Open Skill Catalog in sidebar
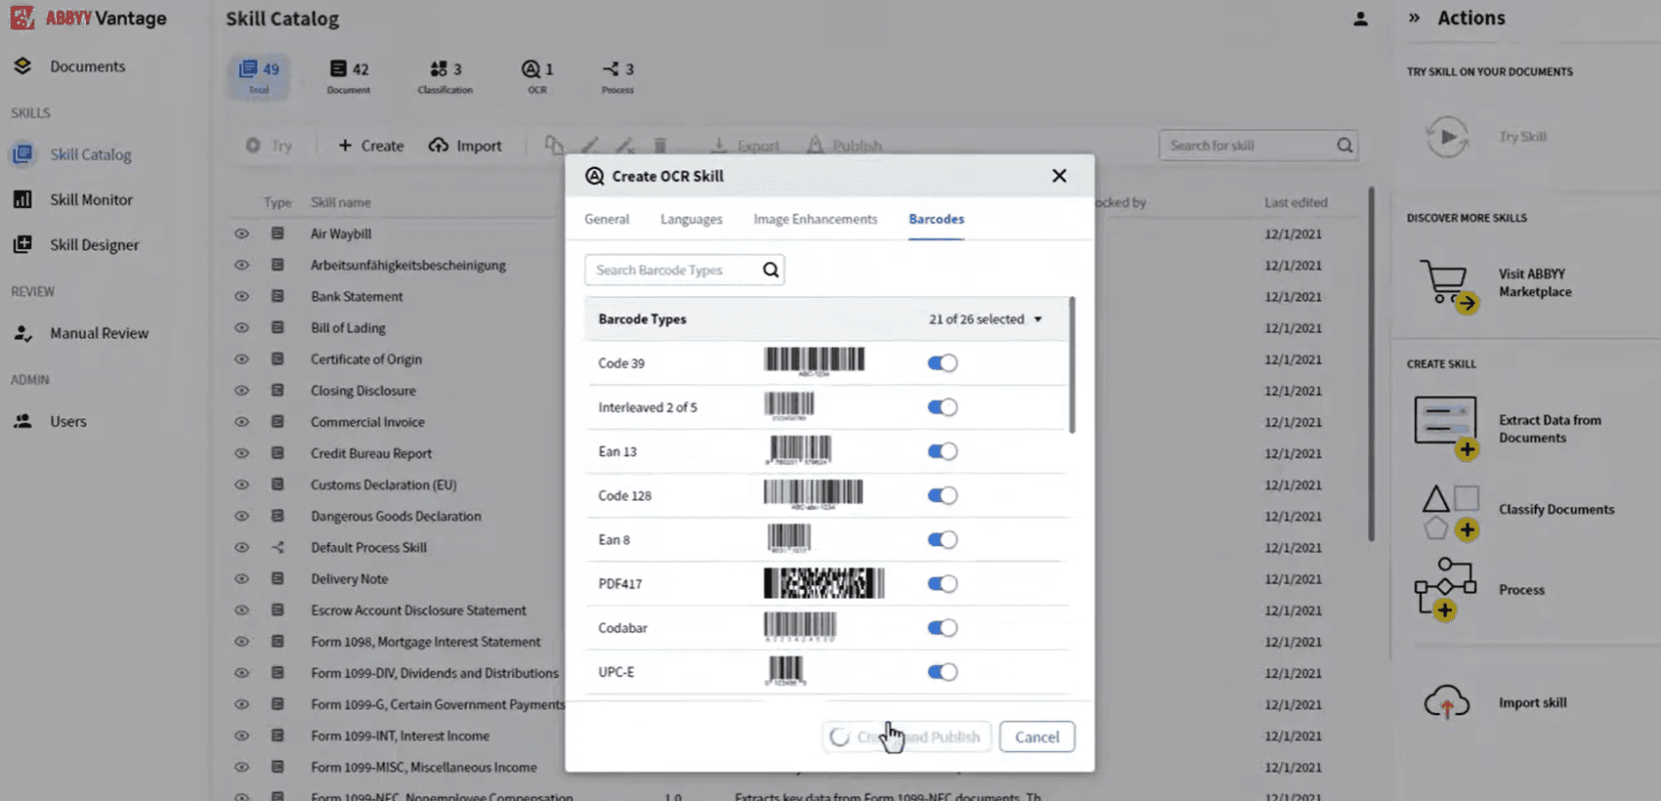 [71, 154]
